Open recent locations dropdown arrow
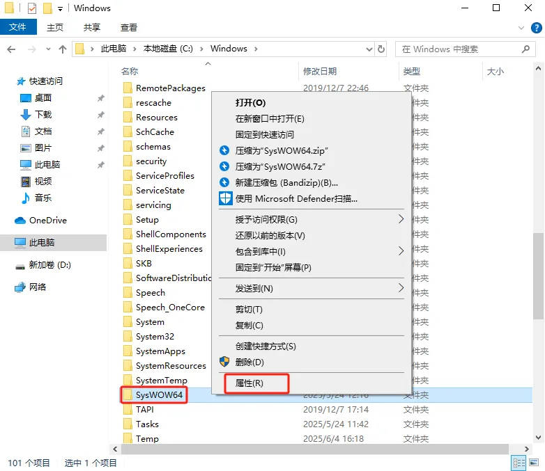The width and height of the screenshot is (545, 471). (48, 49)
